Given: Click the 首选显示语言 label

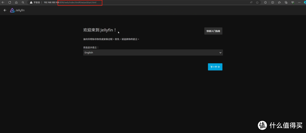Looking at the screenshot, I should coord(91,47).
